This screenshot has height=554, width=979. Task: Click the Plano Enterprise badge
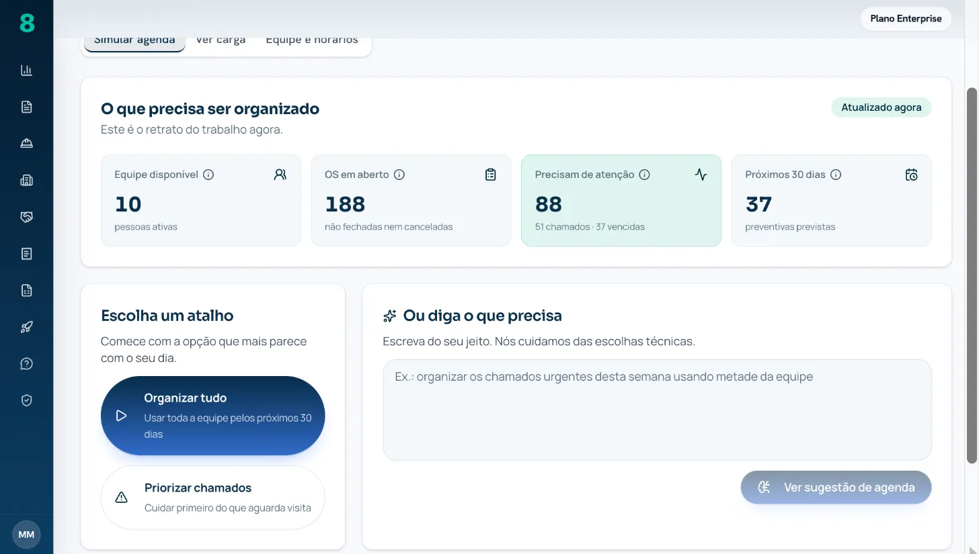point(906,19)
